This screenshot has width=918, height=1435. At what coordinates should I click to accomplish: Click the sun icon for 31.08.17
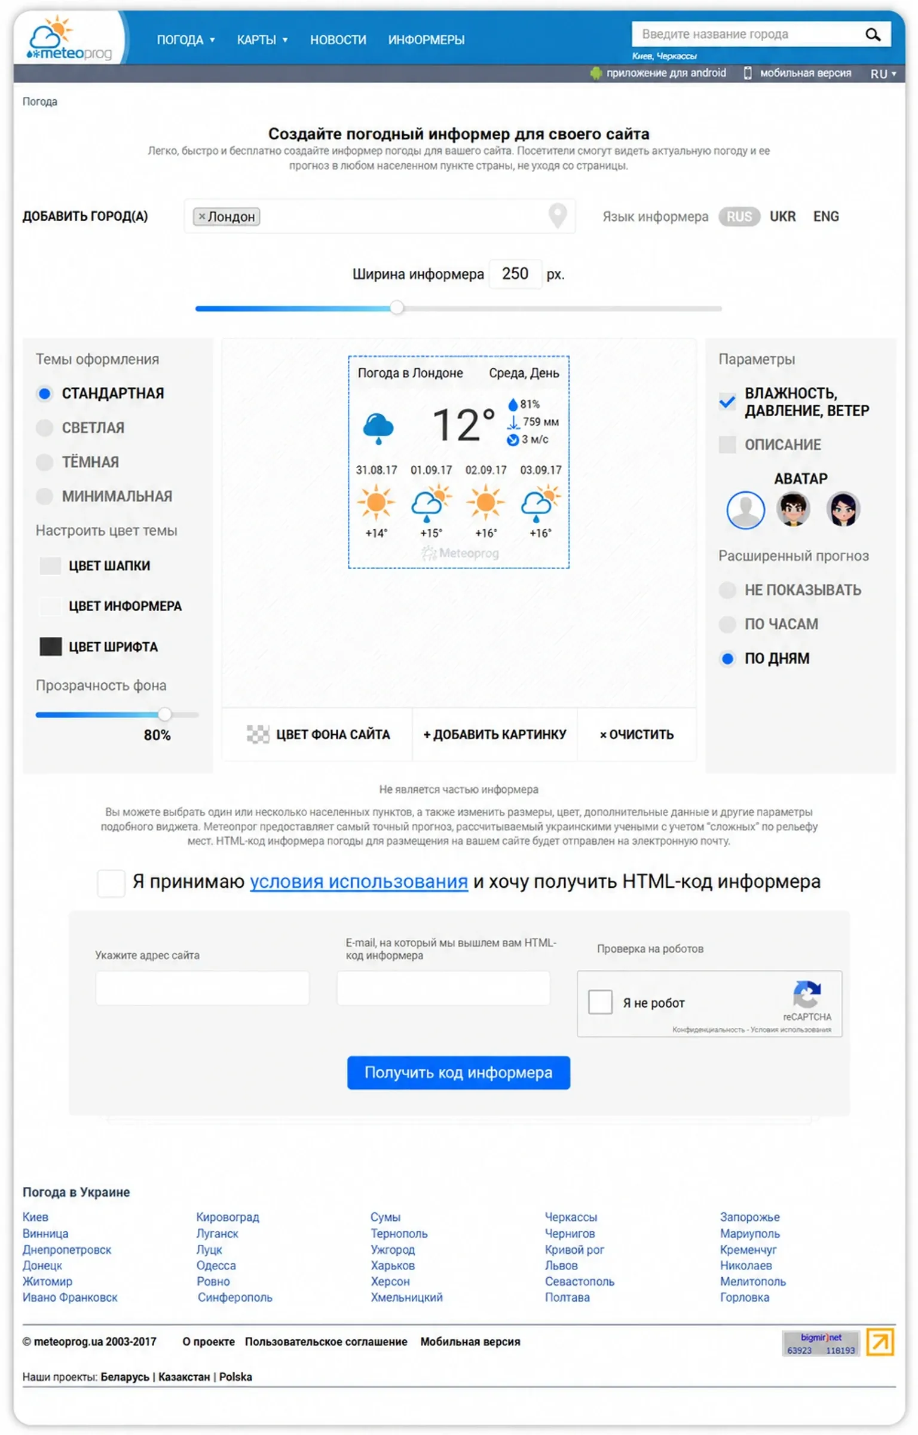tap(376, 502)
